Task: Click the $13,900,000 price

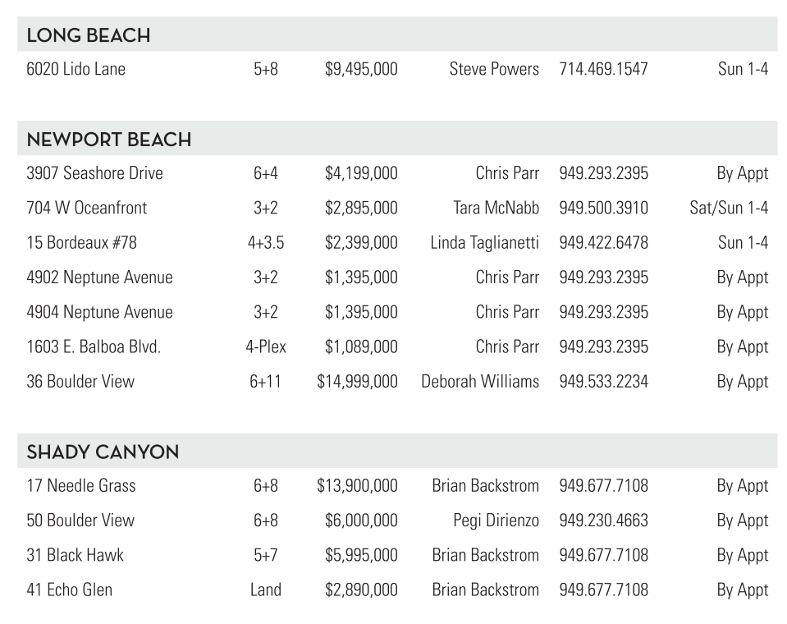Action: click(357, 486)
